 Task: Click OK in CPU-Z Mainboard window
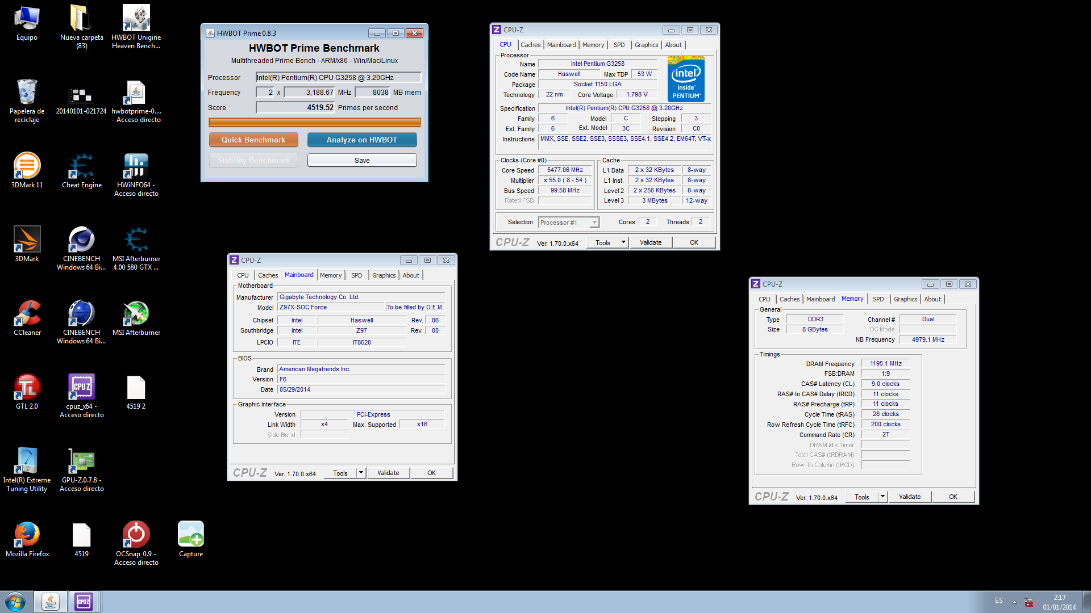coord(431,473)
